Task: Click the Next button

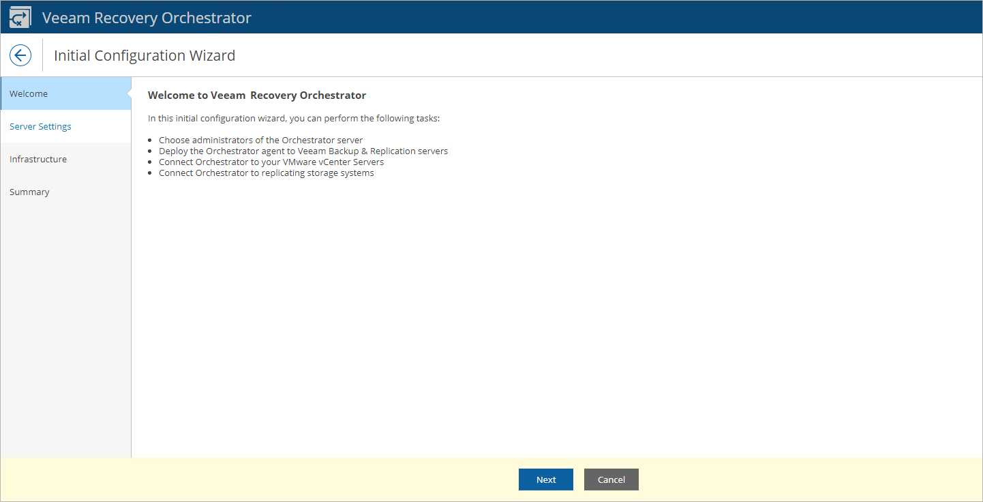Action: pyautogui.click(x=545, y=479)
